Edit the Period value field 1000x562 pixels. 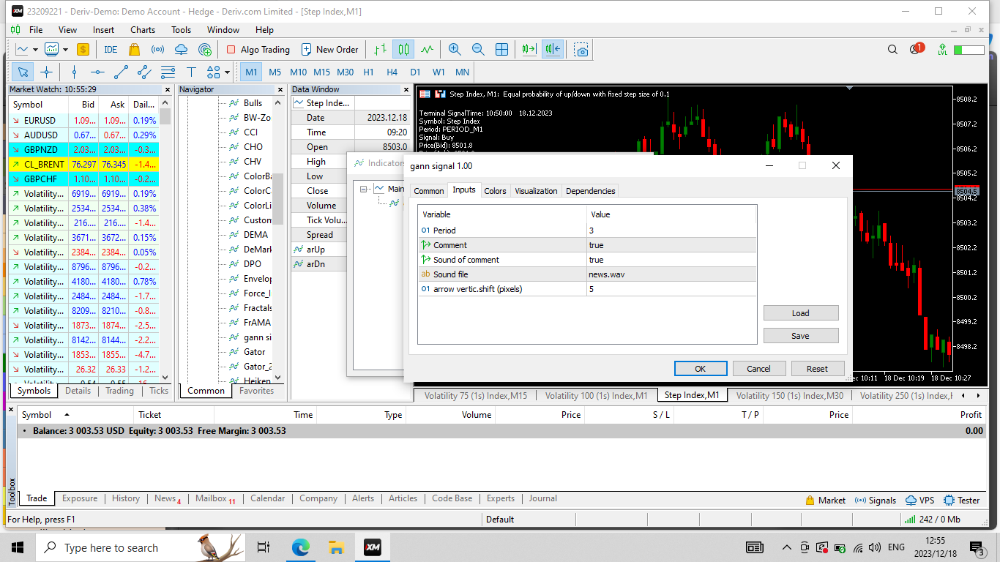pos(671,231)
